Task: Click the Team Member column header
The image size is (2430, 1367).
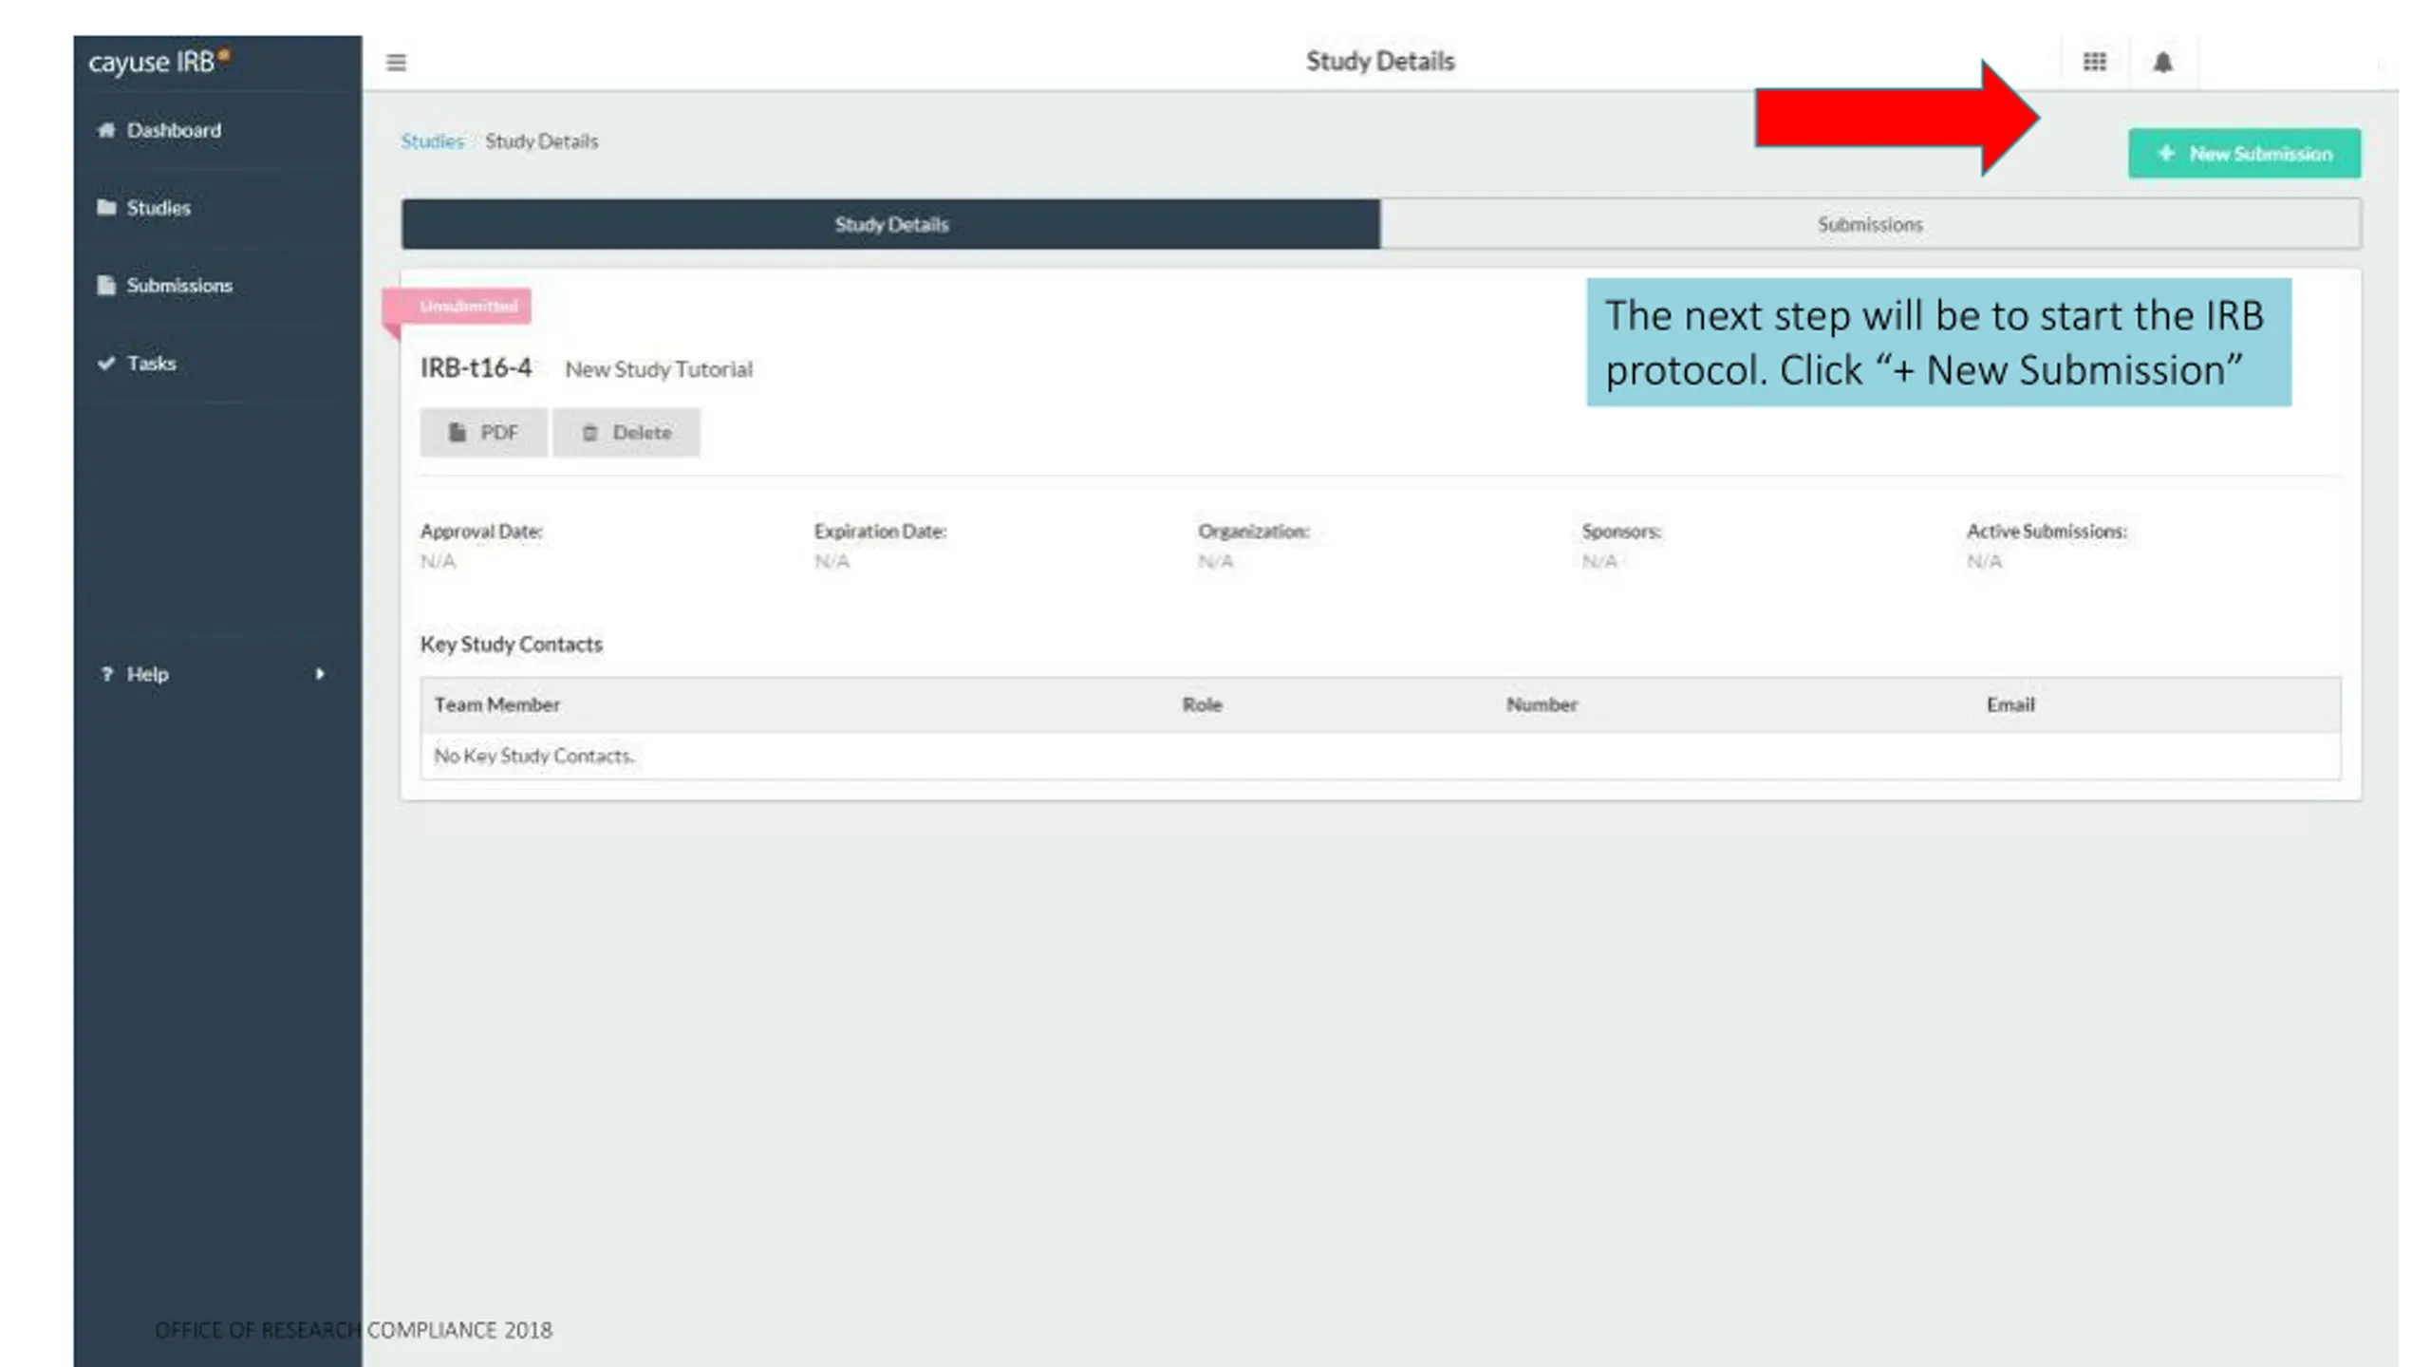Action: [x=496, y=704]
